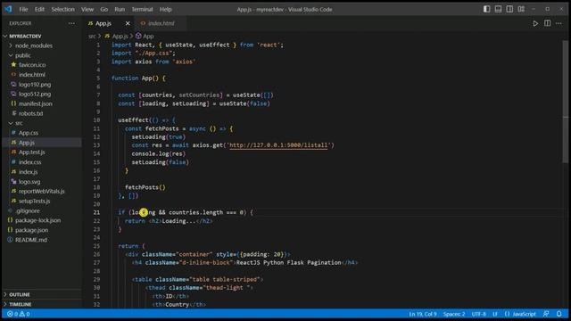Click line number 21 in gutter
The width and height of the screenshot is (571, 321).
pos(96,212)
